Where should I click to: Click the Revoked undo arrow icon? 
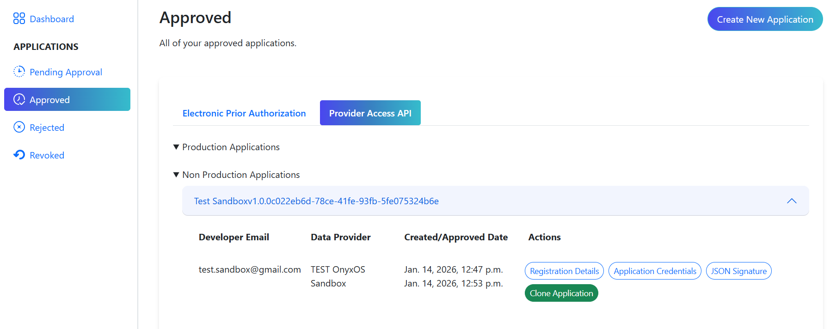[19, 155]
